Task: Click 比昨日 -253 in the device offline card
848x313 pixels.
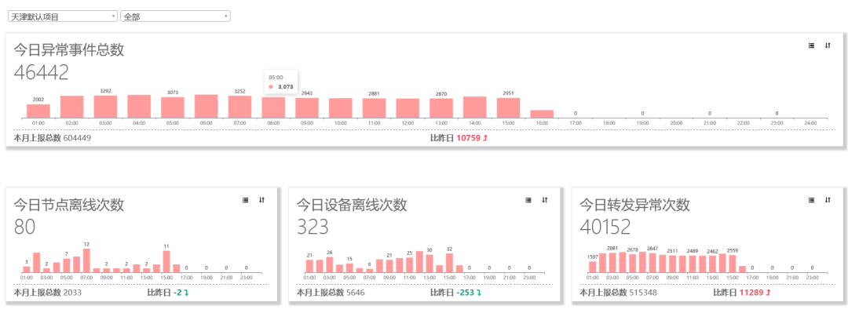Action: (455, 293)
